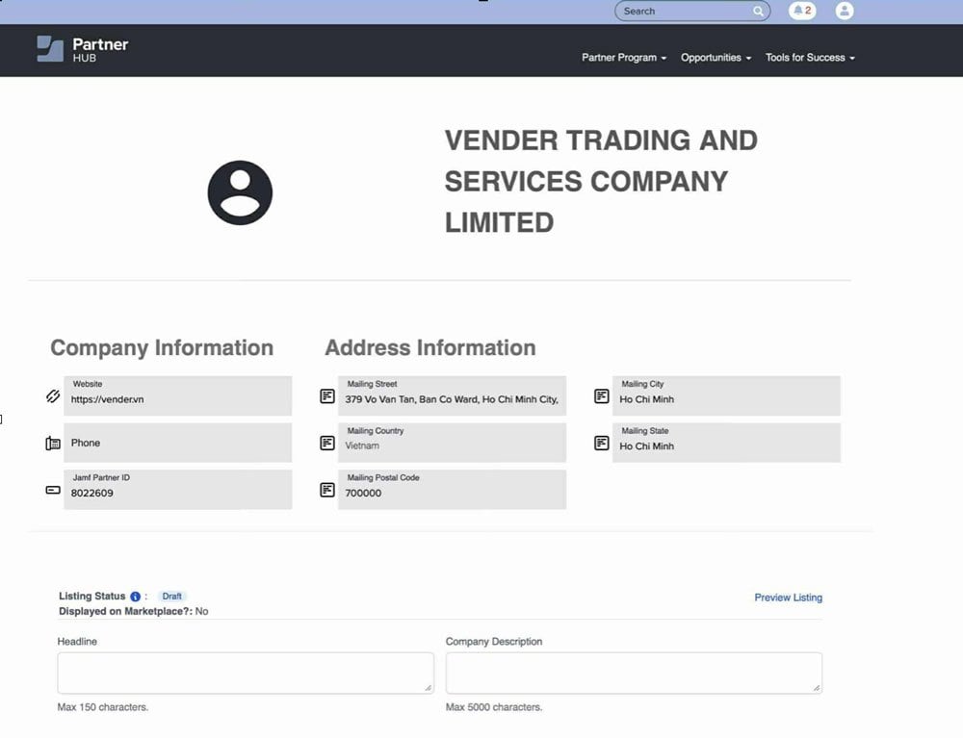Click the Mailing Street field
The image size is (963, 738).
point(452,395)
